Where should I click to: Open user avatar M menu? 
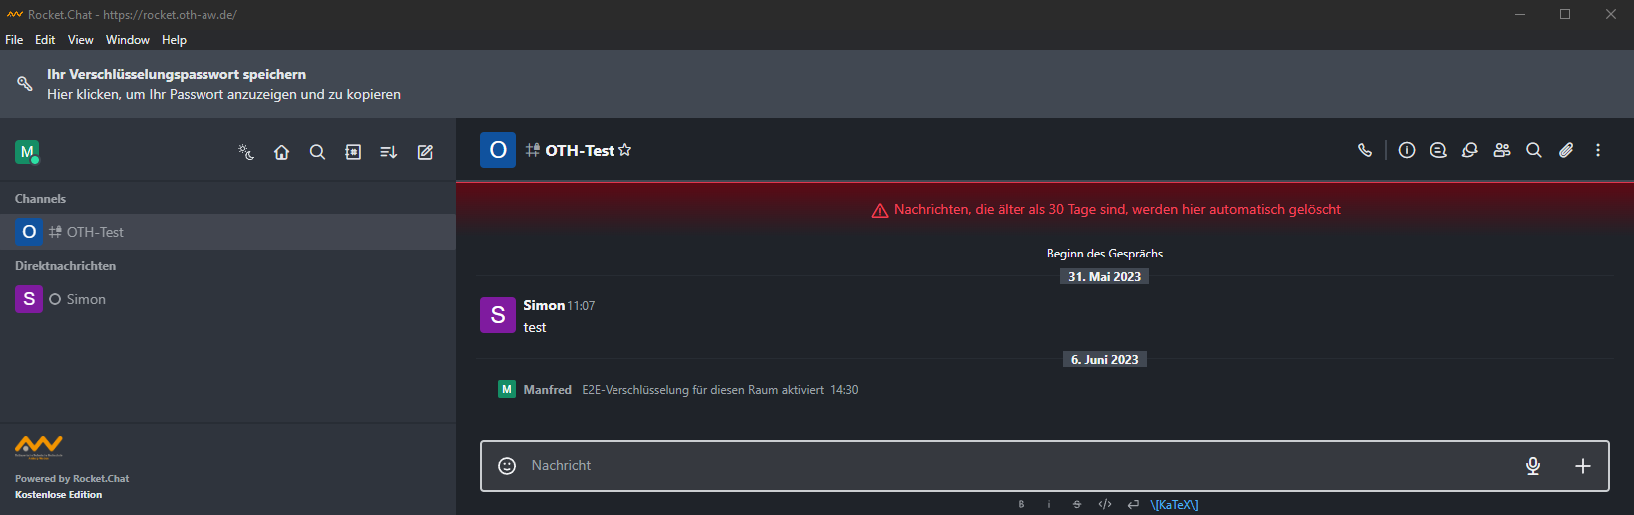pyautogui.click(x=27, y=152)
